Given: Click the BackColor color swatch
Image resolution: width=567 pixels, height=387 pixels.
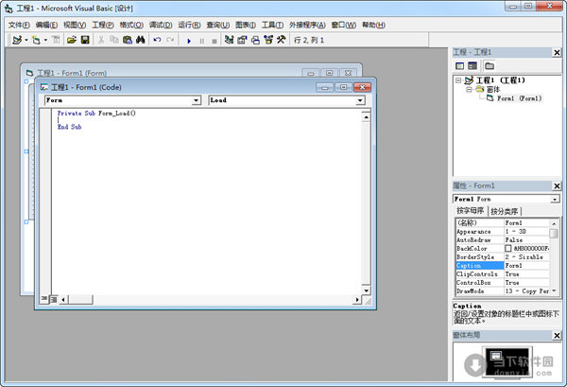Looking at the screenshot, I should pyautogui.click(x=508, y=248).
